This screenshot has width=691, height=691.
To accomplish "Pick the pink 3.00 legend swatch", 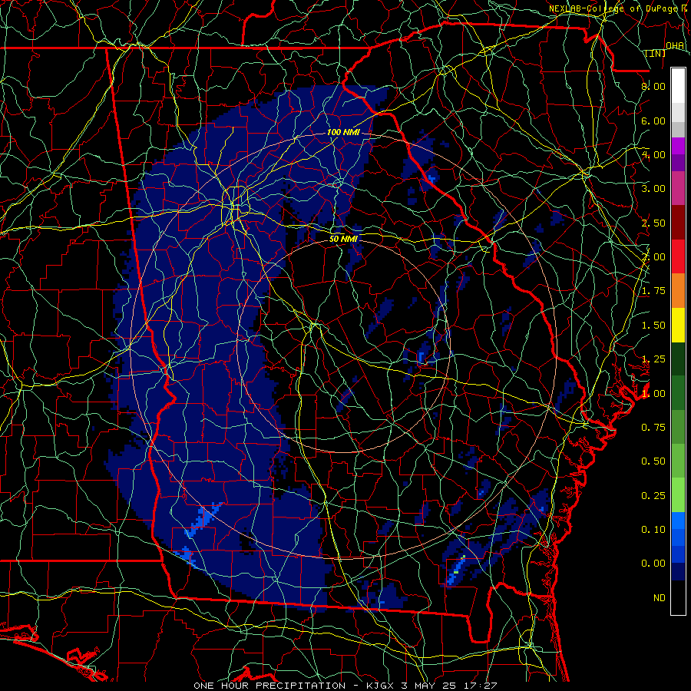I will click(678, 188).
